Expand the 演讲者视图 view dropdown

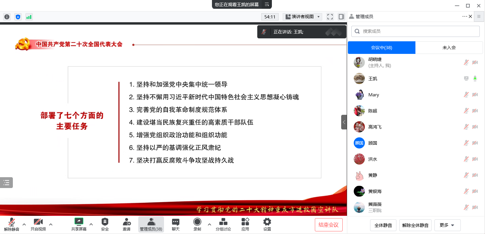(302, 17)
